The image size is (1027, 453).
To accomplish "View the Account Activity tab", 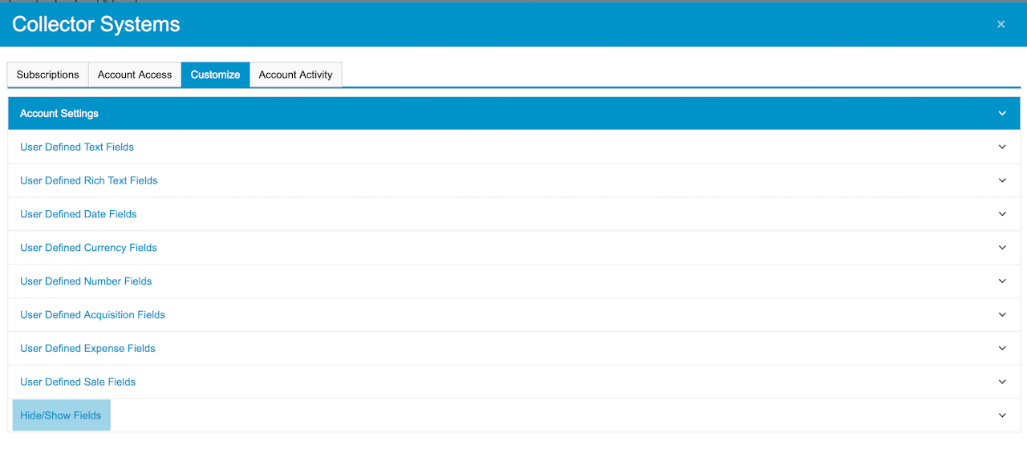I will (x=295, y=75).
